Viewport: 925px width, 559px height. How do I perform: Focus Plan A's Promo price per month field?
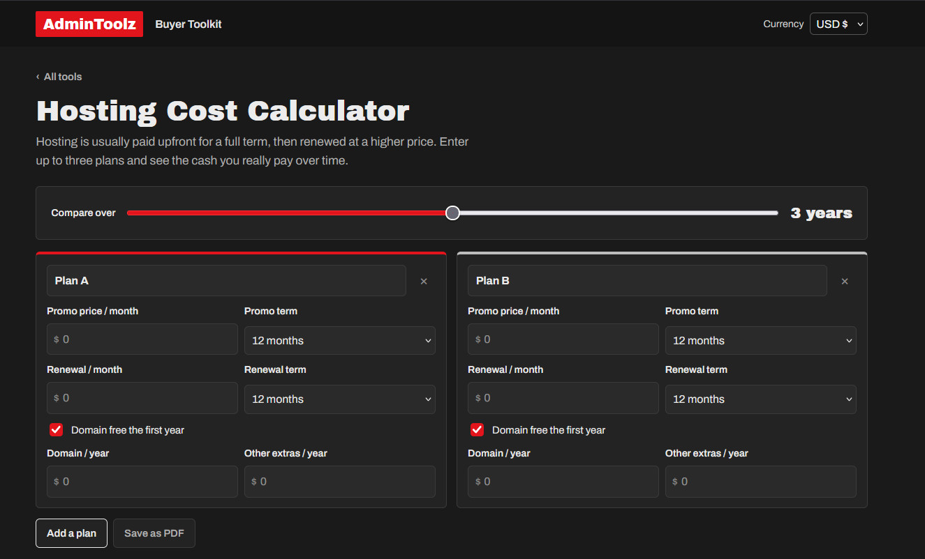point(142,339)
